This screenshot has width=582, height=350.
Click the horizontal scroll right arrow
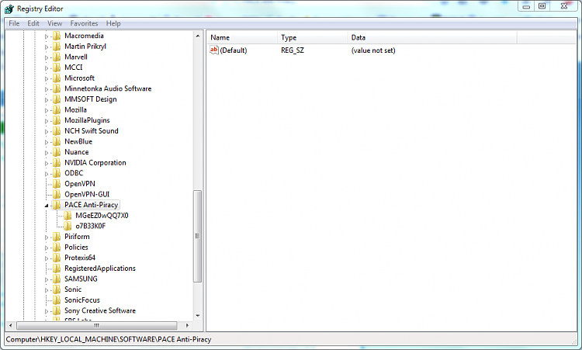pyautogui.click(x=187, y=325)
